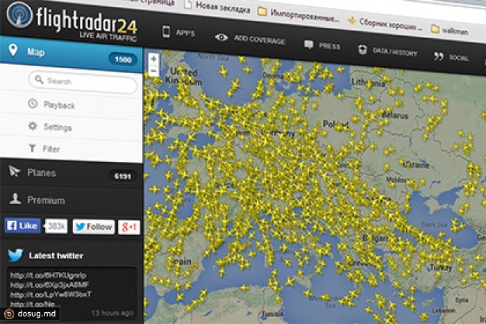
Task: Click the Planes airplane icon
Action: 15,171
